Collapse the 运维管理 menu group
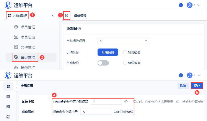 (x=53, y=16)
